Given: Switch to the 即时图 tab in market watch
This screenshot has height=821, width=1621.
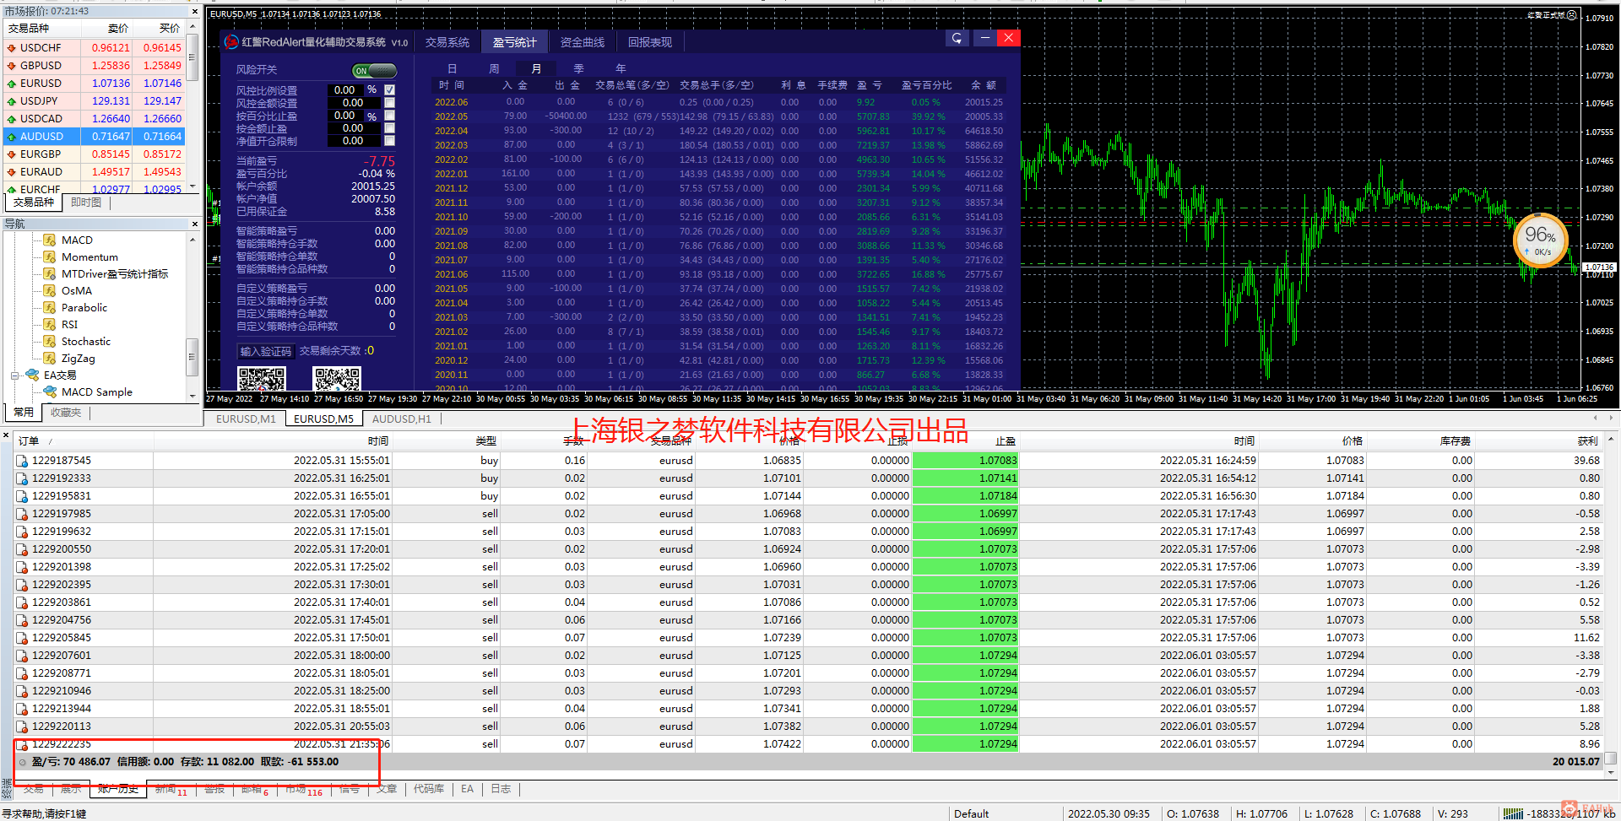Looking at the screenshot, I should (86, 203).
